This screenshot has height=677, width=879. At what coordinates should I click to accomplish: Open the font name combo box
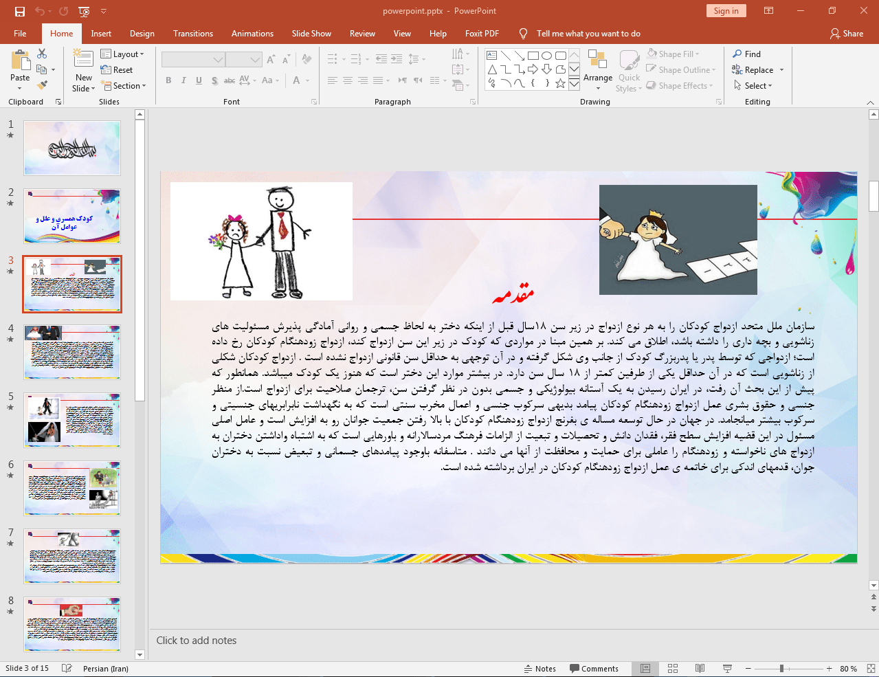click(x=193, y=60)
